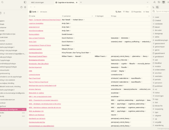Remove the embodied_mind tag
The width and height of the screenshot is (169, 130).
coord(123,86)
